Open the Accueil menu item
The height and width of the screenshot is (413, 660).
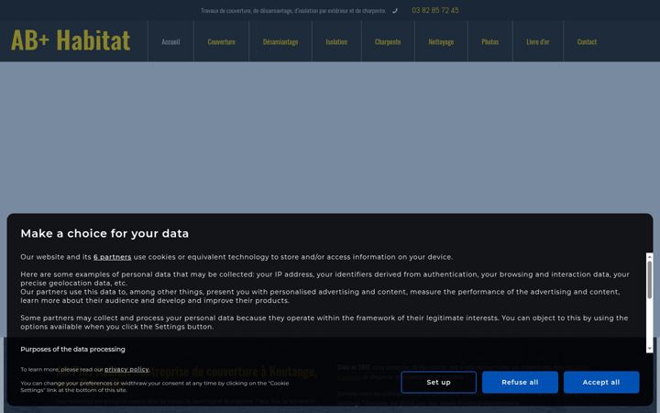170,41
